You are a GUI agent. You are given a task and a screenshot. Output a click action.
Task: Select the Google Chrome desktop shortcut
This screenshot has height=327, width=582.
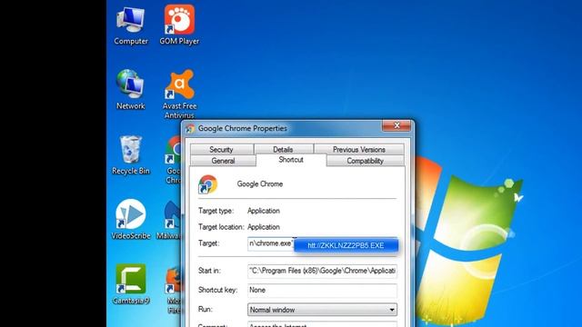click(x=173, y=160)
